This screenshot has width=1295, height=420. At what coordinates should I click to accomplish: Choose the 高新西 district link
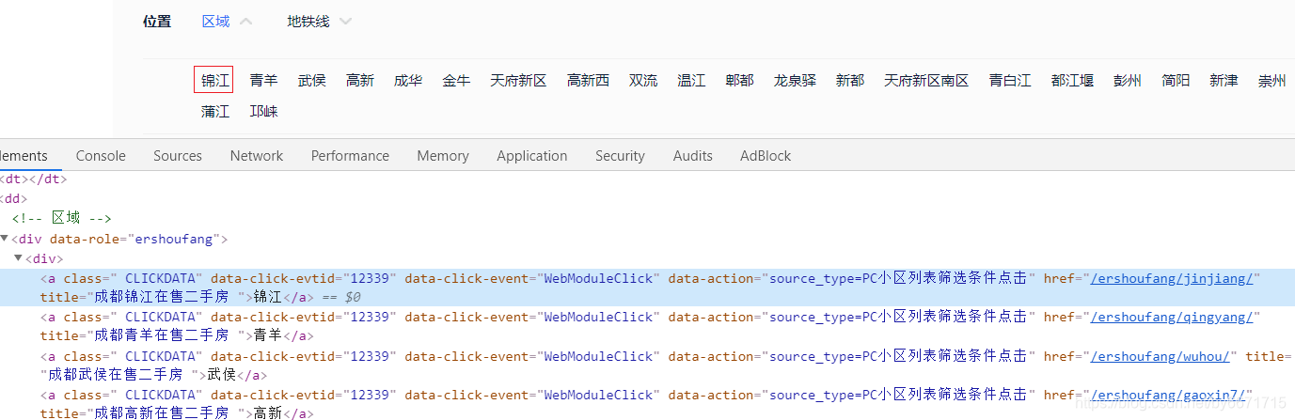(x=588, y=81)
